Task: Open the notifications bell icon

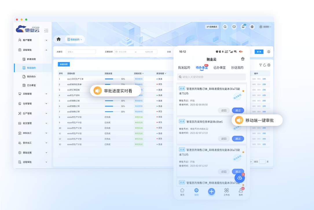Action: point(243,27)
